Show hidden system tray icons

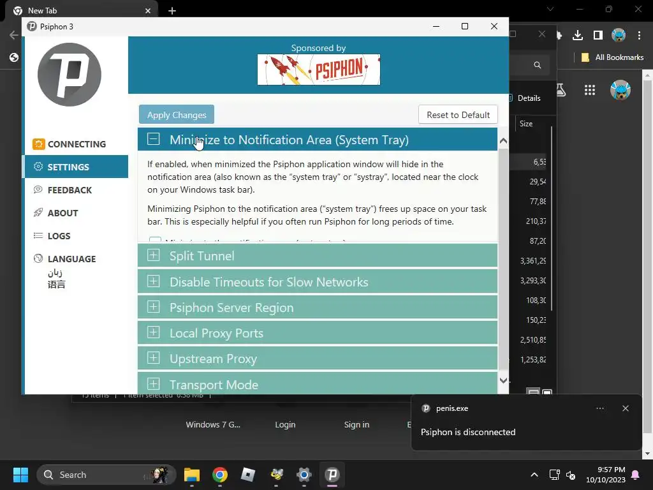click(534, 475)
